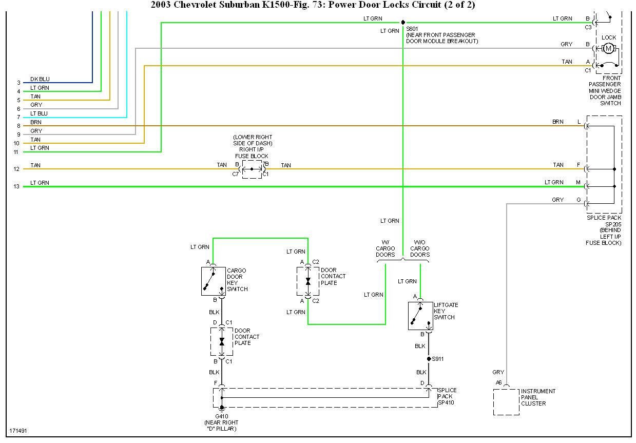The image size is (636, 443).
Task: Select the C1 door contact plate diode symbol
Action: tap(222, 341)
